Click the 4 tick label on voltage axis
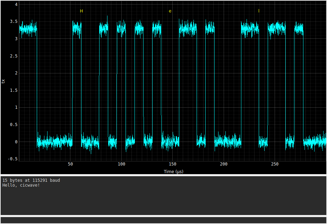 16,5
